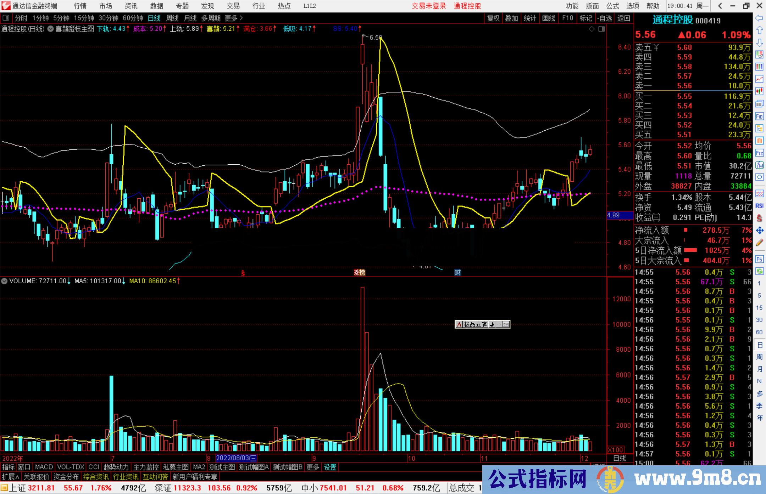Click the 设置 settings link
Image resolution: width=766 pixels, height=494 pixels.
[x=330, y=467]
